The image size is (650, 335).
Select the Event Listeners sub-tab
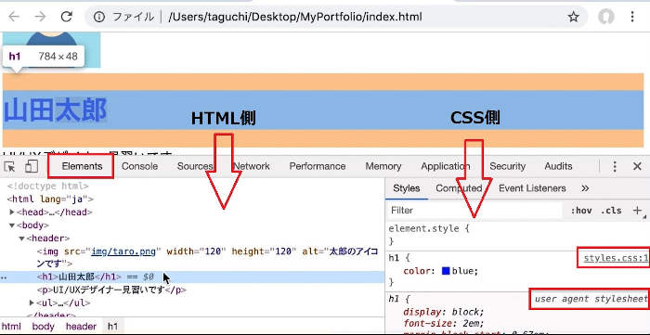click(x=532, y=188)
